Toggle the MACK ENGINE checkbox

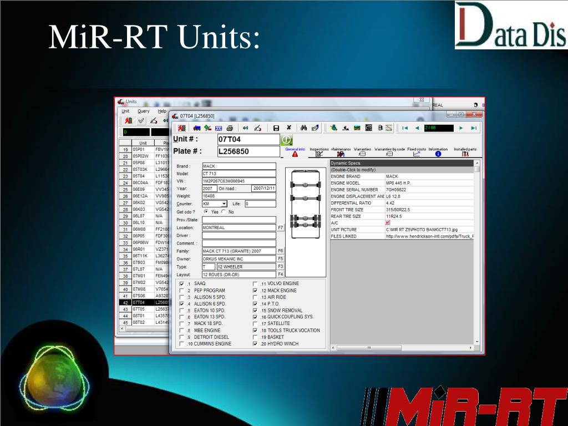255,291
